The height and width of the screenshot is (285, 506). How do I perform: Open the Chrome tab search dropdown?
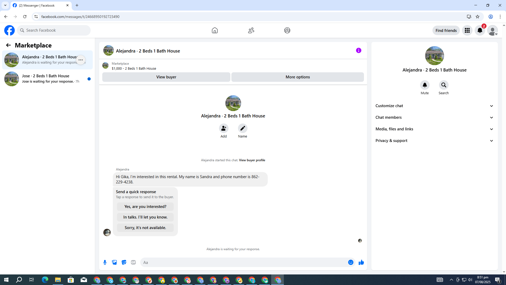coord(5,5)
